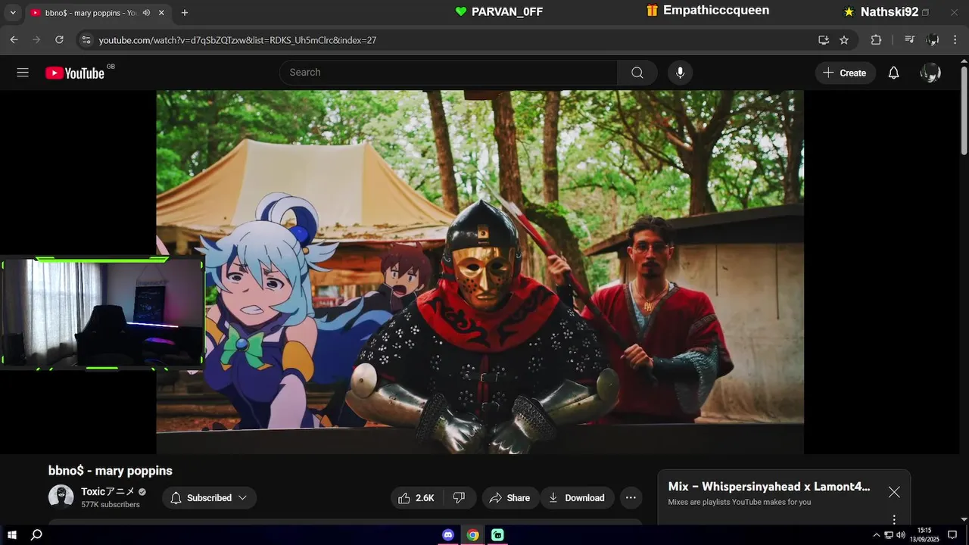Image resolution: width=969 pixels, height=545 pixels.
Task: Click the Nathski92 overlay name
Action: coord(890,12)
